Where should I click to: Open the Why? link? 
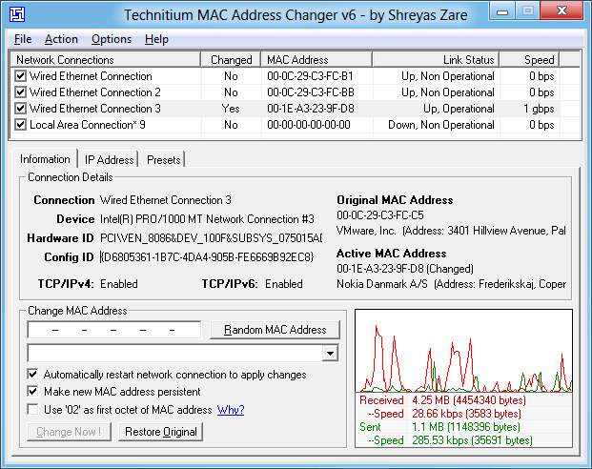click(231, 410)
